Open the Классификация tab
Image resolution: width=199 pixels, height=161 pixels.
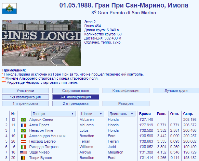pyautogui.click(x=126, y=91)
